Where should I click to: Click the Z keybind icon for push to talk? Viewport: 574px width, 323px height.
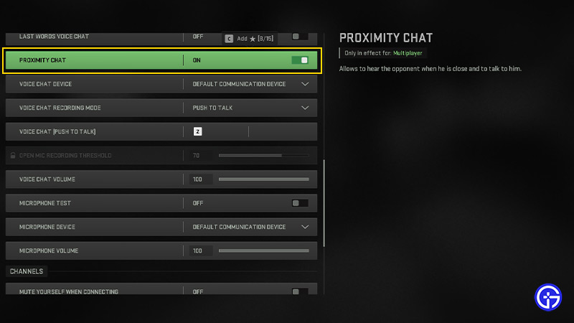point(197,131)
